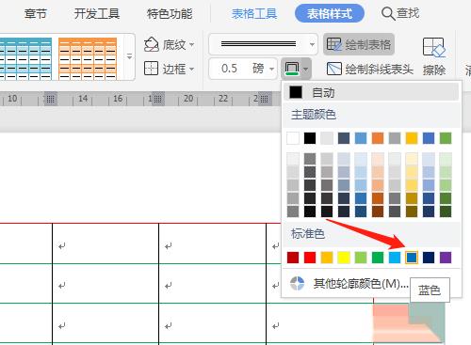Click the ruler column marker near 10
The image size is (471, 345).
coord(51,99)
